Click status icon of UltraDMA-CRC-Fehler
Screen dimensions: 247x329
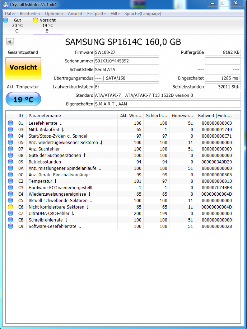[x=10, y=213]
